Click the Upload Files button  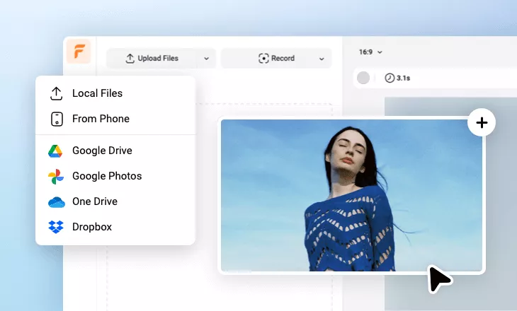pos(152,58)
